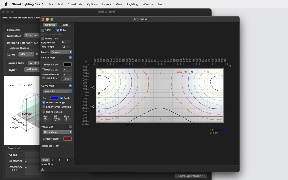Minimize the Untitled 4 window

pos(47,19)
